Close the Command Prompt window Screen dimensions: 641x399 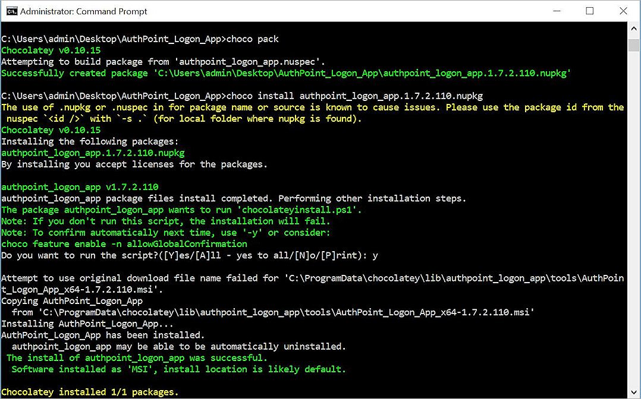click(623, 10)
